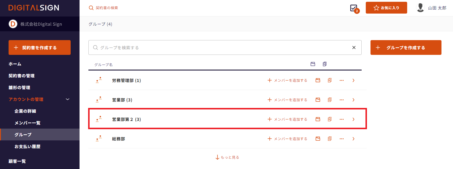The width and height of the screenshot is (453, 169).
Task: Click the folder icon in 総務部 row
Action: (318, 139)
